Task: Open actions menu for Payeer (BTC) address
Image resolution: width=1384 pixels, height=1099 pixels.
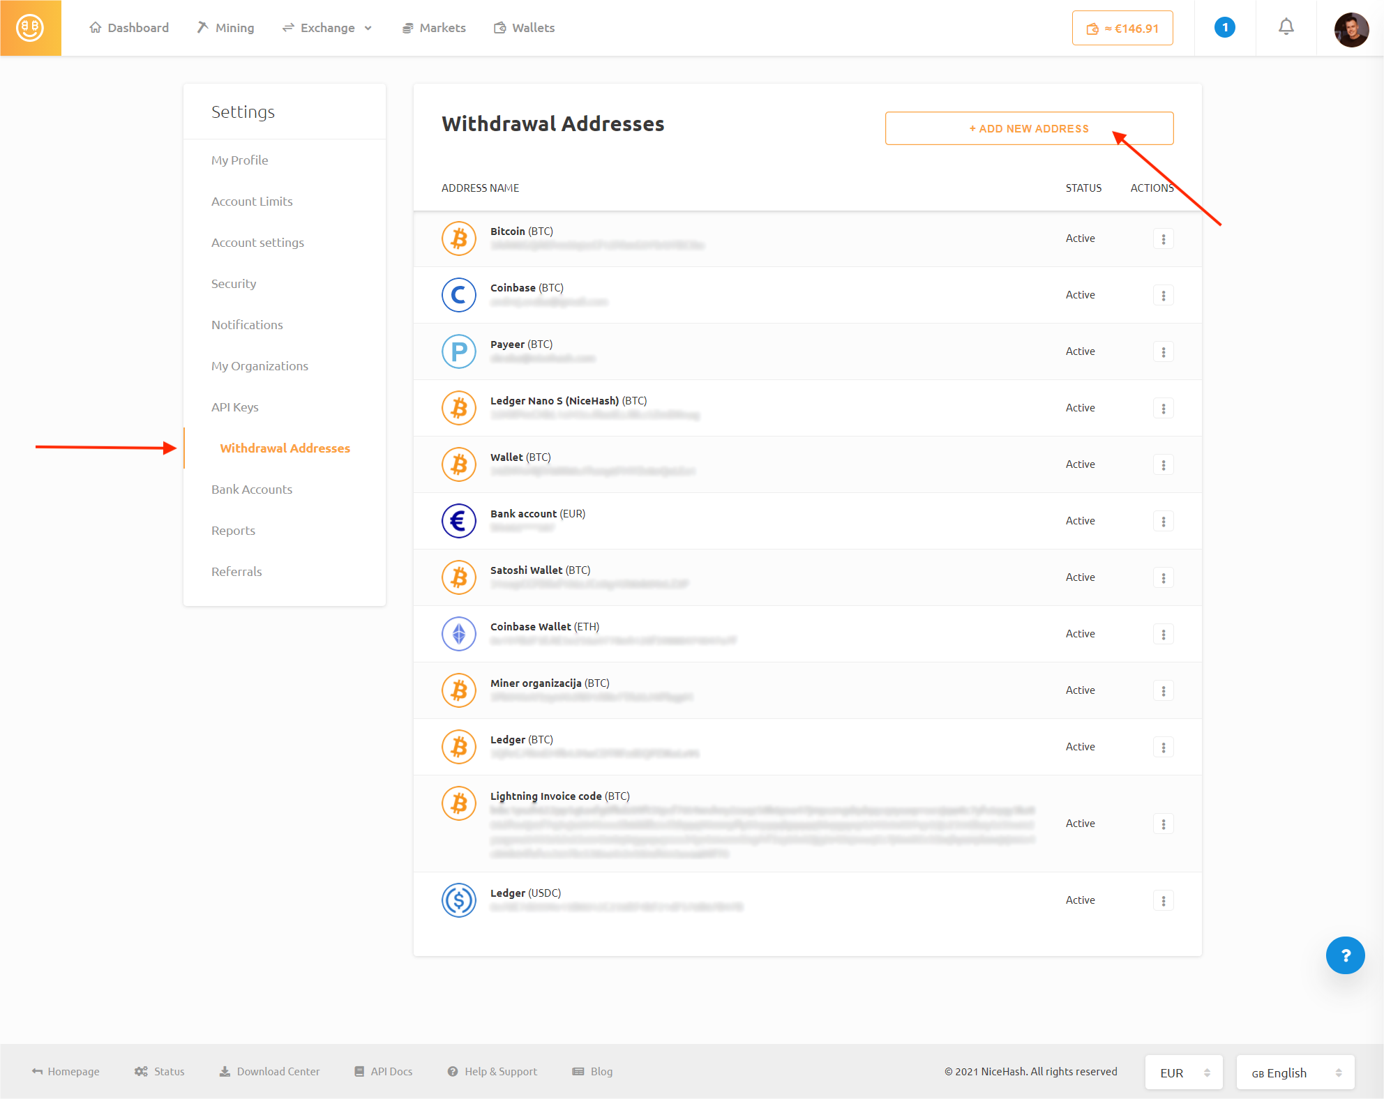Action: (1163, 352)
